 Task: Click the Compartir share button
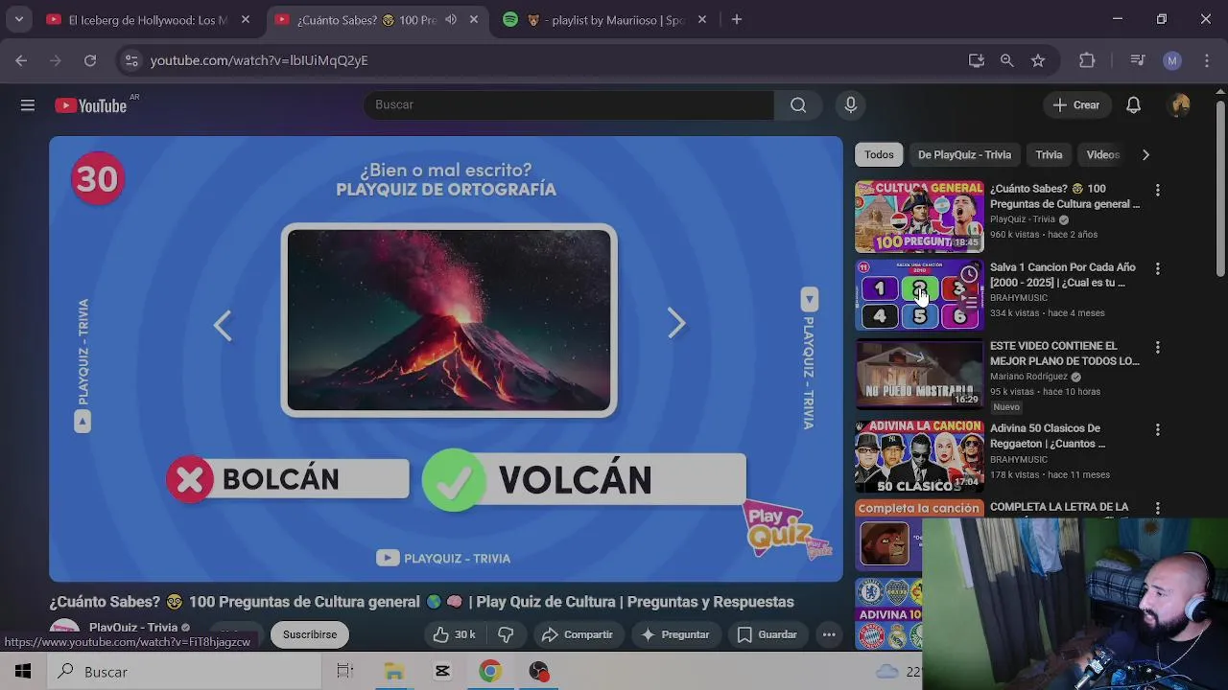(578, 634)
